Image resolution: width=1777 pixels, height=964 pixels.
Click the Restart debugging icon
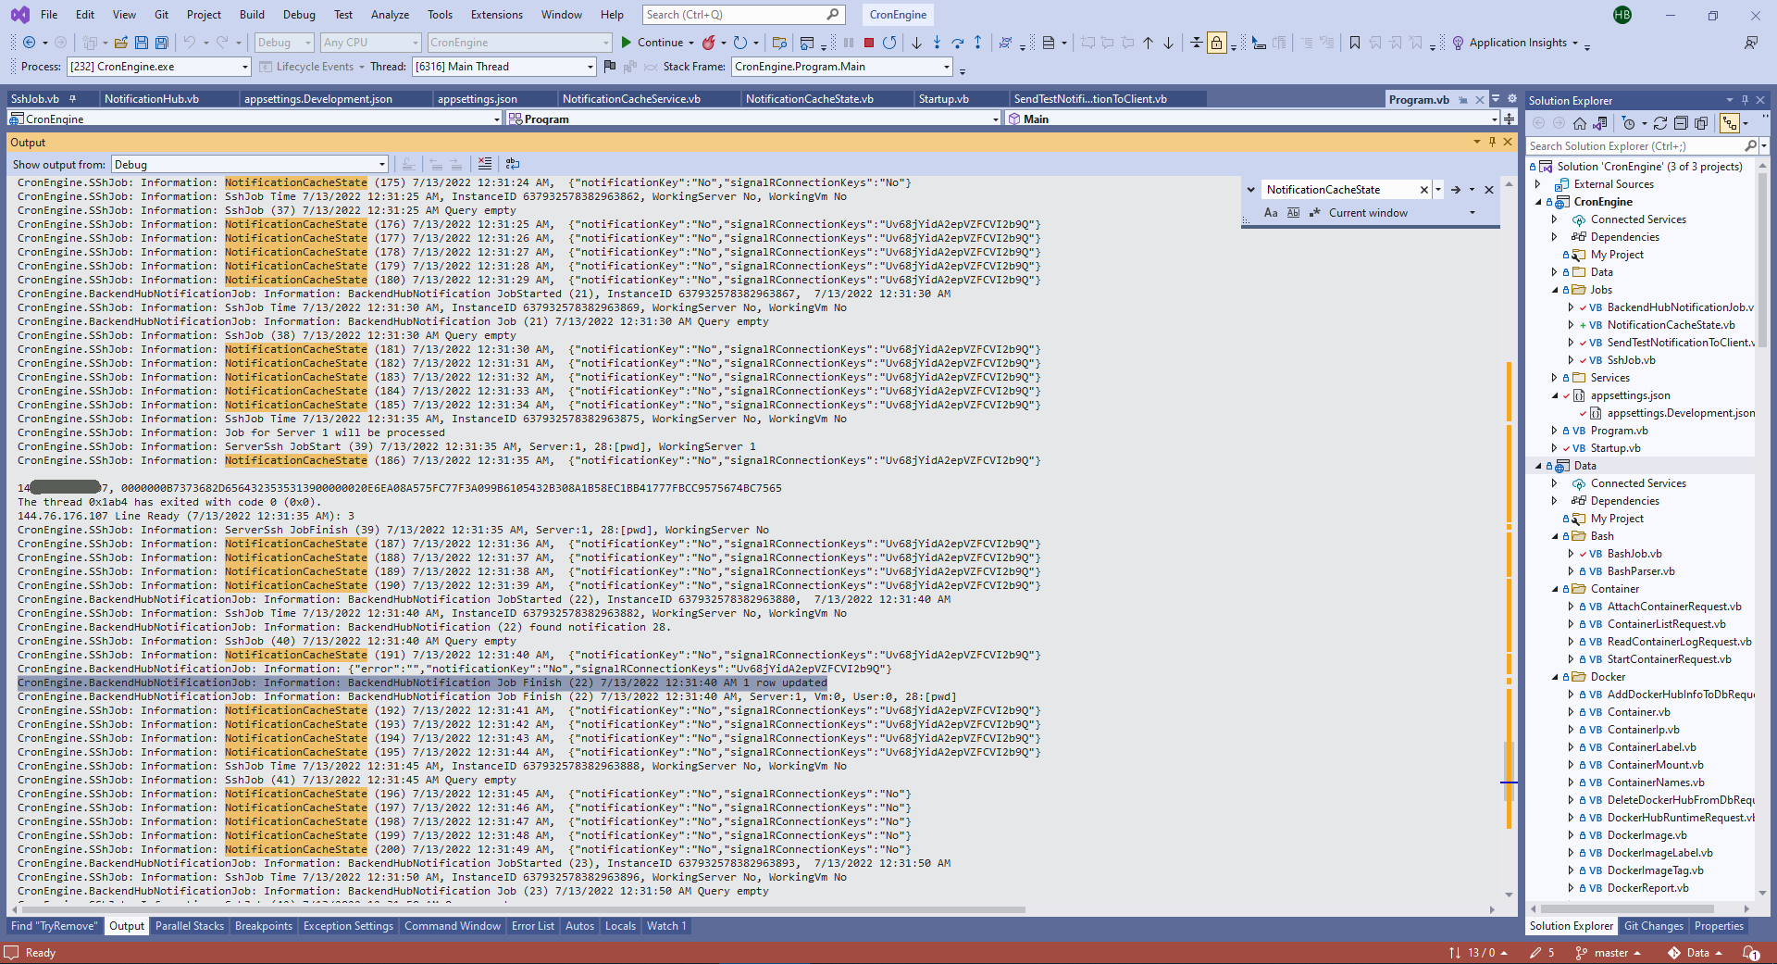click(x=889, y=43)
